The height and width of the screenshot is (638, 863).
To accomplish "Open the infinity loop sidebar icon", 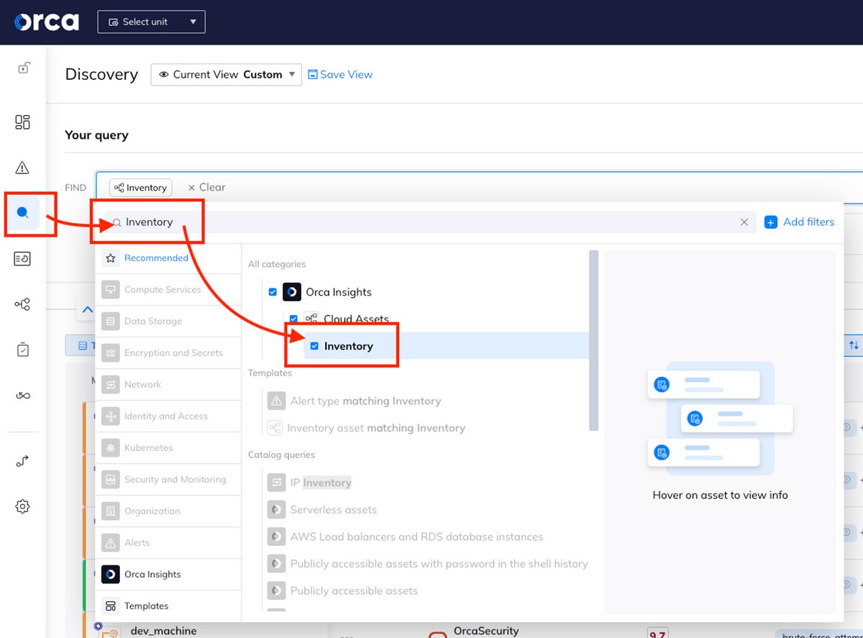I will [23, 396].
